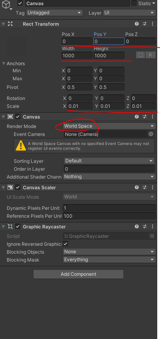Toggle blueprint mode button in Rect Transform
The image size is (160, 339).
click(141, 55)
